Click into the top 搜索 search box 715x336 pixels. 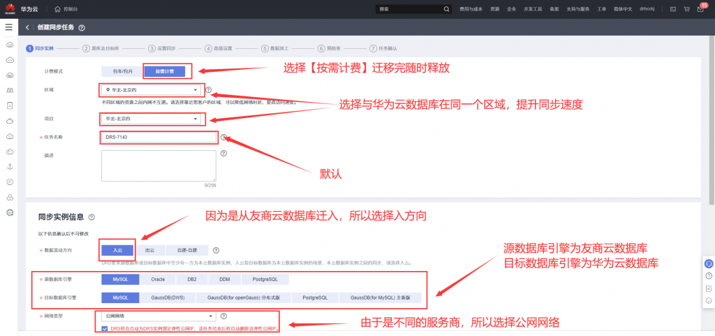[x=409, y=9]
